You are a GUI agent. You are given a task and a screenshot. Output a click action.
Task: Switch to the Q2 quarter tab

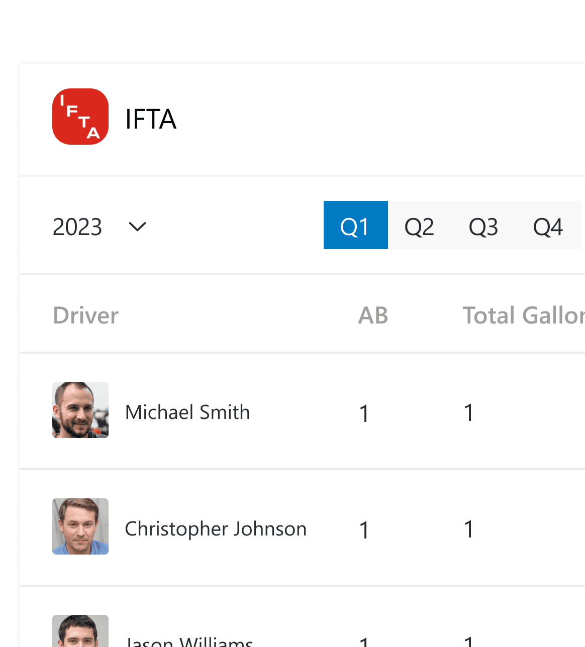point(419,225)
